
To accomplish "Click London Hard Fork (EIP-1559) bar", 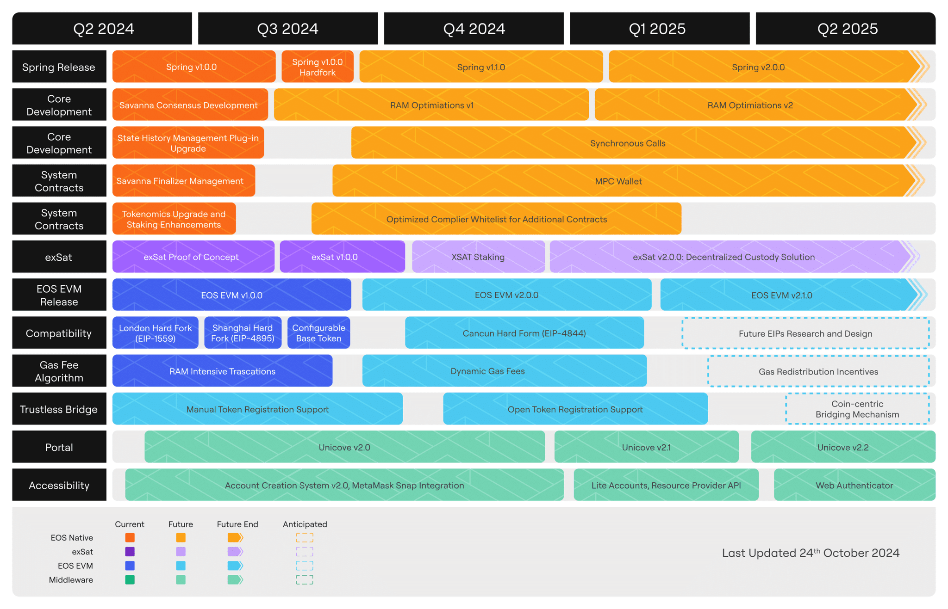I will pos(156,333).
